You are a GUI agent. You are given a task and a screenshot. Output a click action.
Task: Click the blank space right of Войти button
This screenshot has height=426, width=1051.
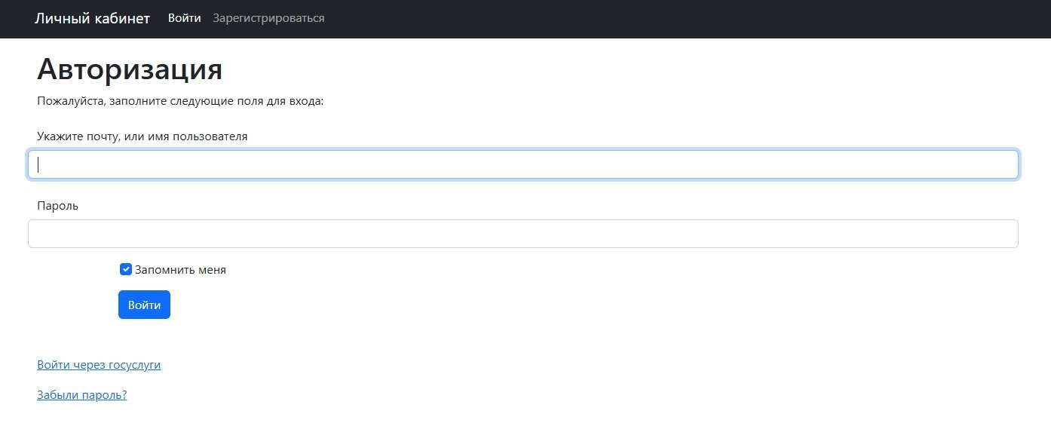coord(452,305)
